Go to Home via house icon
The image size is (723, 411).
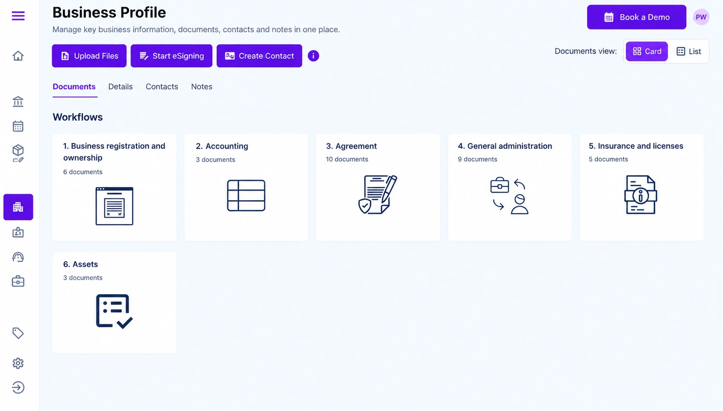(x=18, y=56)
